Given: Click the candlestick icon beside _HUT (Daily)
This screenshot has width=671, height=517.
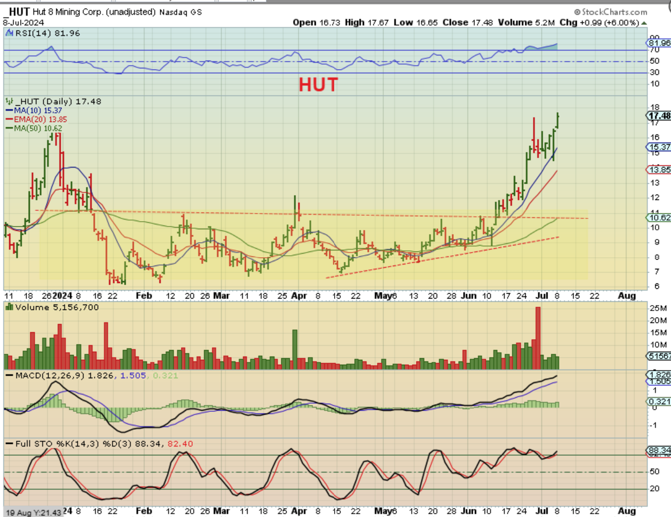Looking at the screenshot, I should click(9, 101).
